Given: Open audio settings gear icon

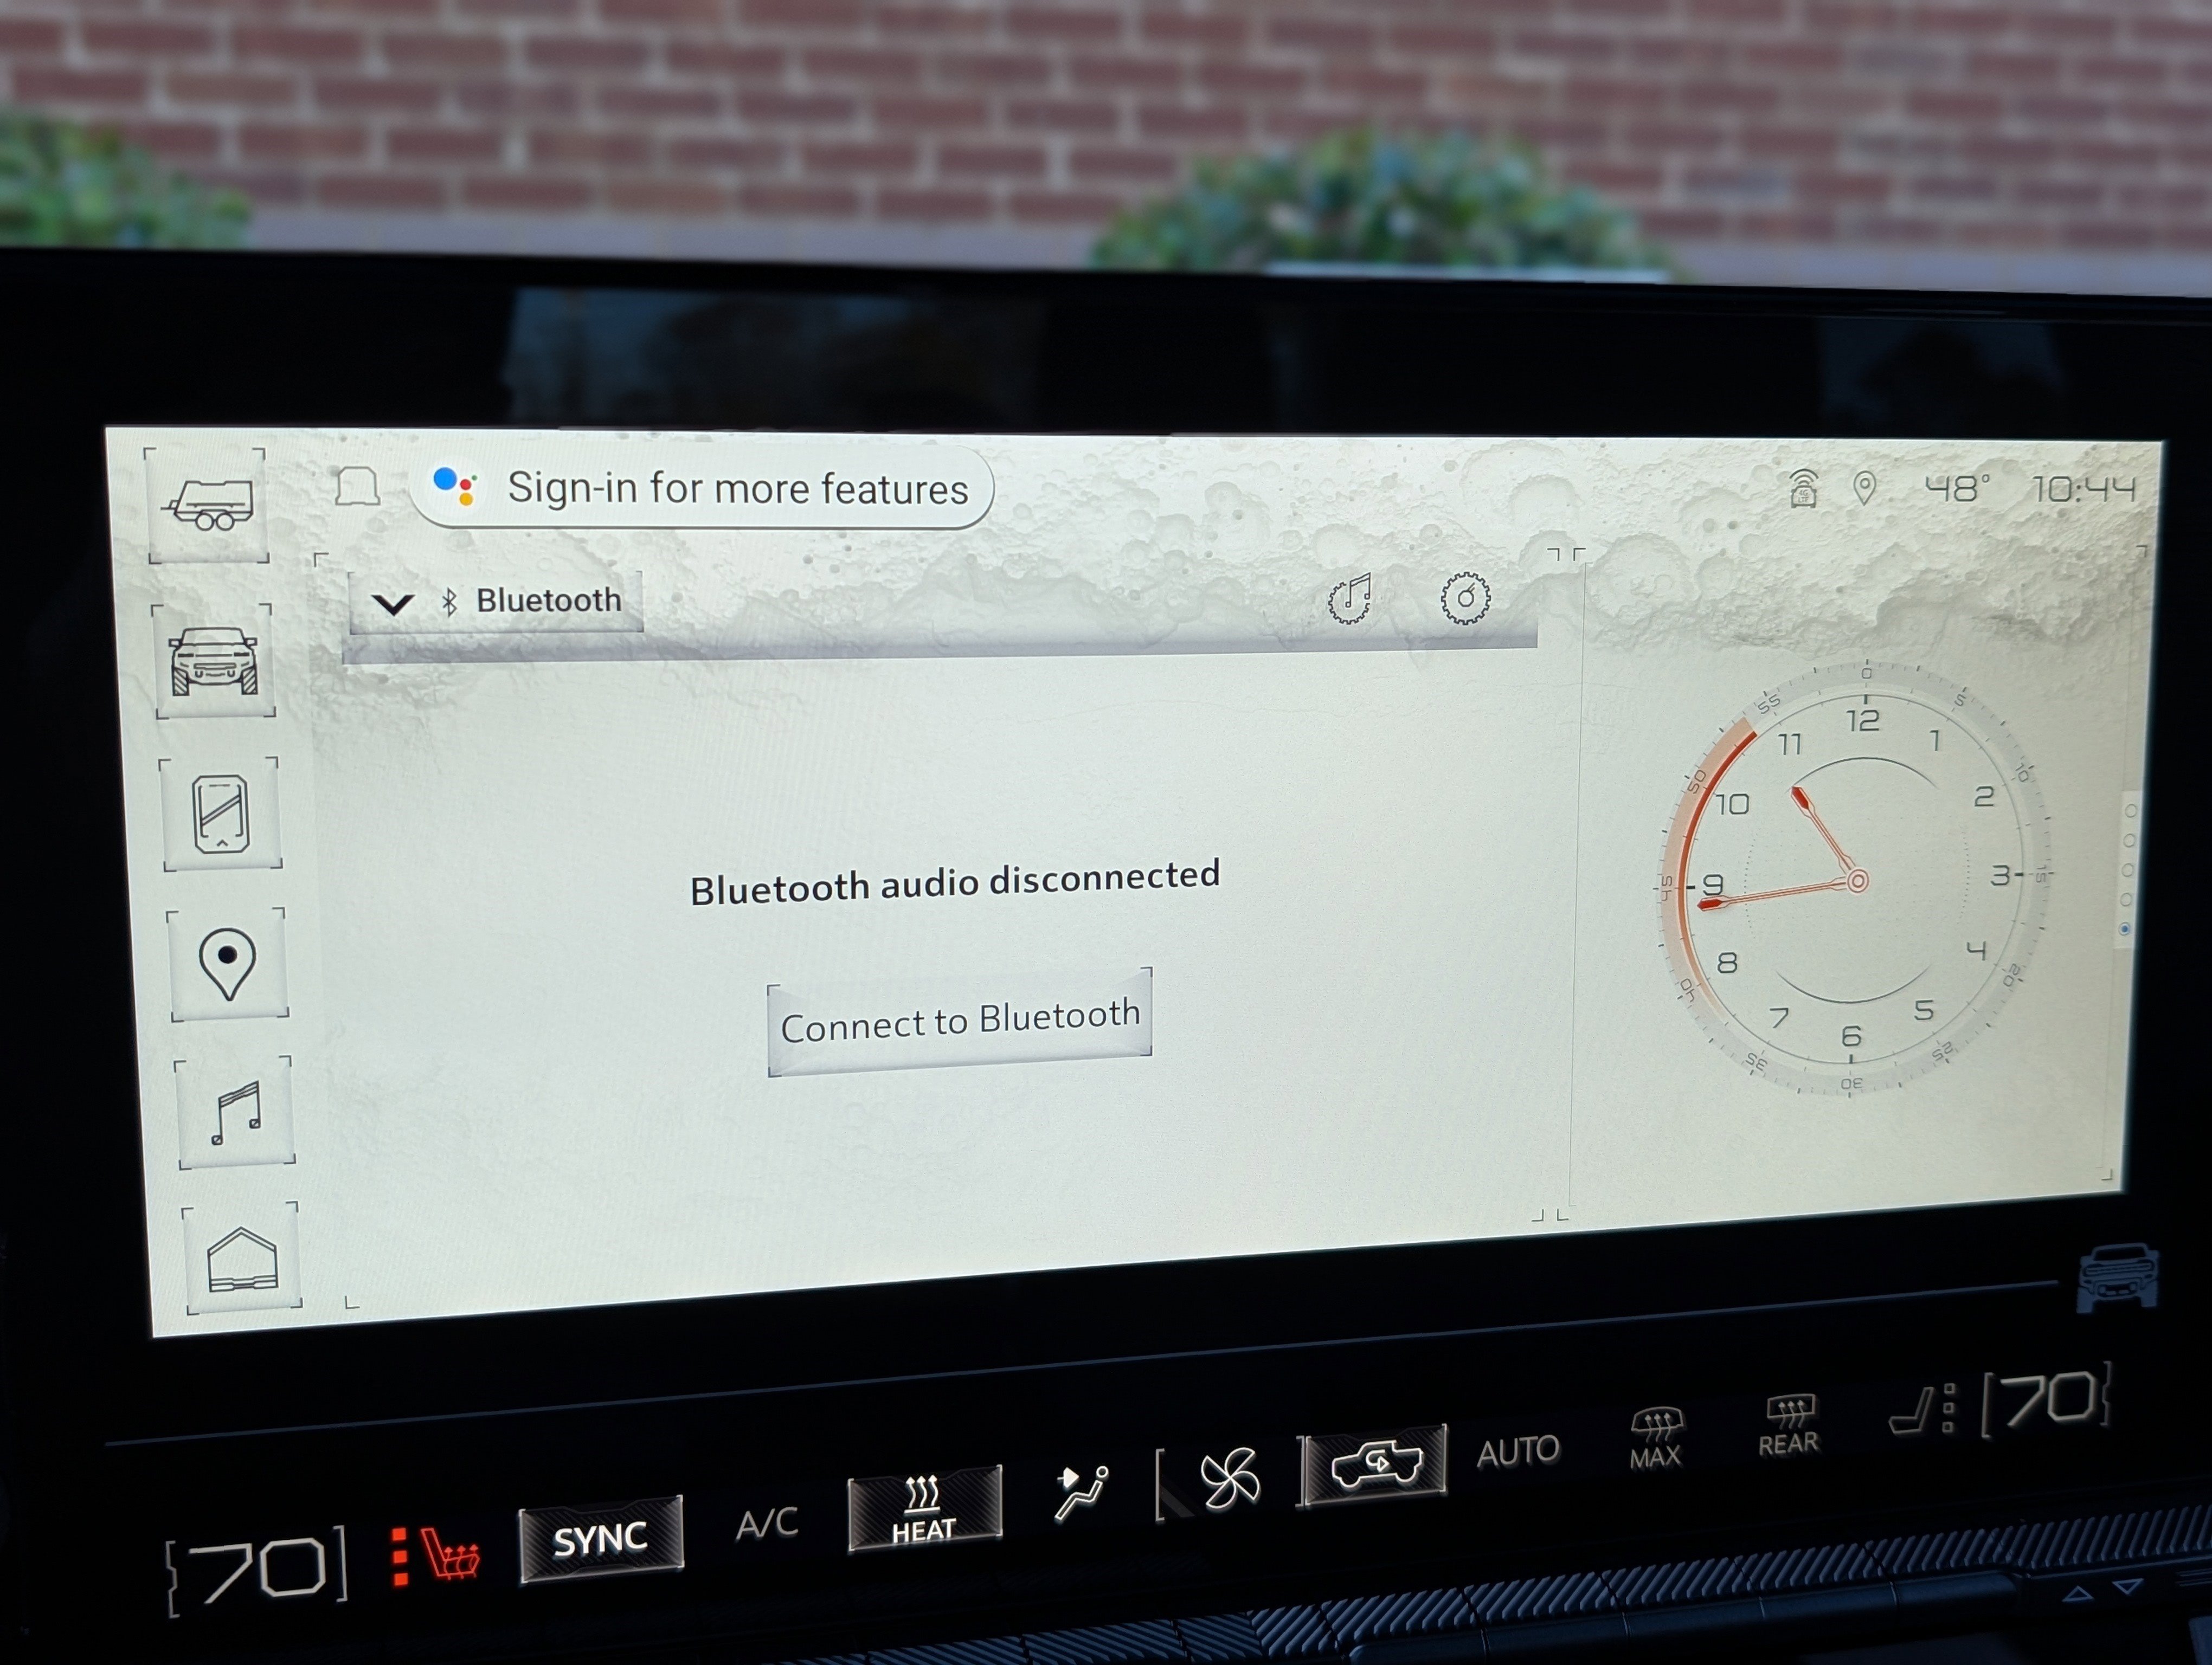Looking at the screenshot, I should [1465, 598].
